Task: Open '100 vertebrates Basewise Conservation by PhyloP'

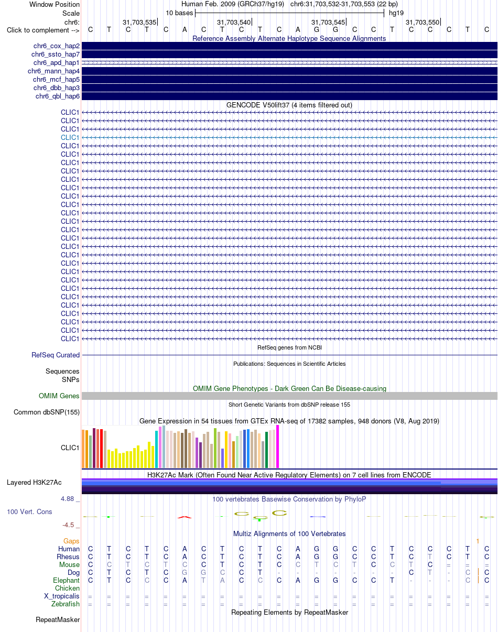Action: [x=289, y=499]
